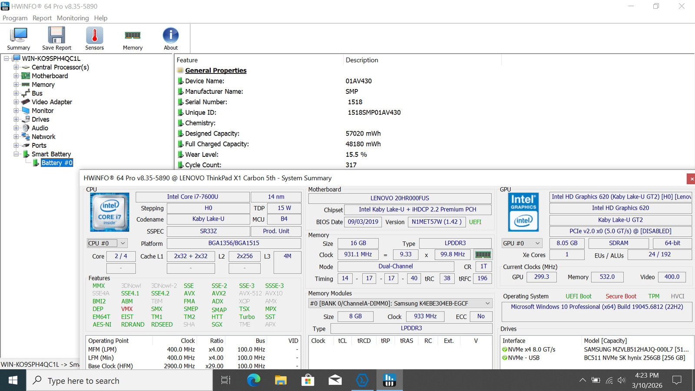Click the Monitor tree icon
The width and height of the screenshot is (695, 391).
pyautogui.click(x=26, y=111)
